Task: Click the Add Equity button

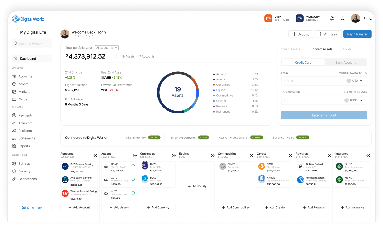Action: pos(197,186)
